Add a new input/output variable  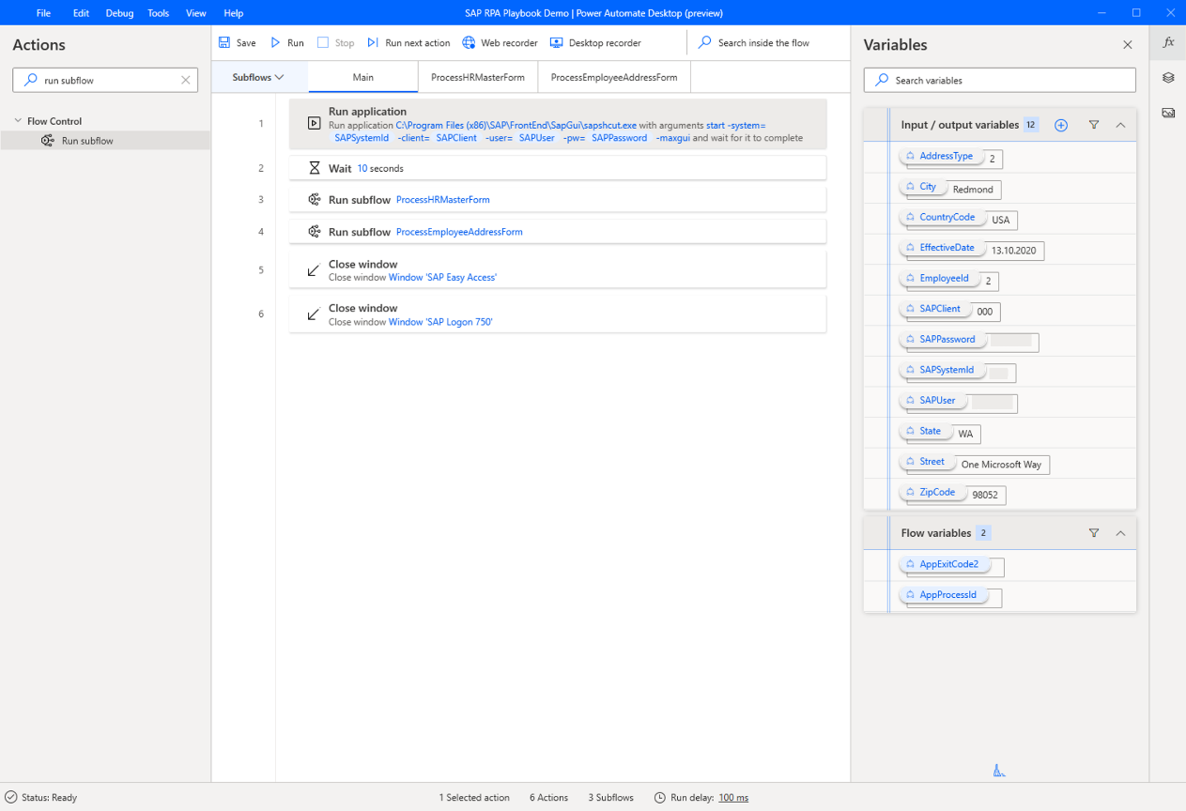coord(1061,125)
